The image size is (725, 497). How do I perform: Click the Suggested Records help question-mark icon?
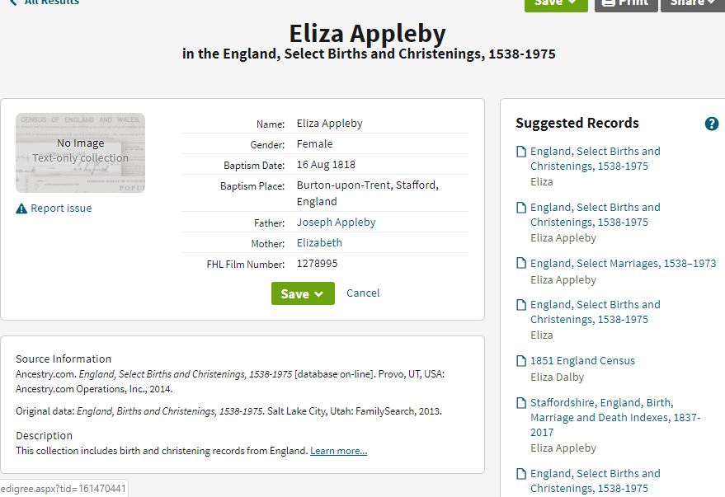712,124
